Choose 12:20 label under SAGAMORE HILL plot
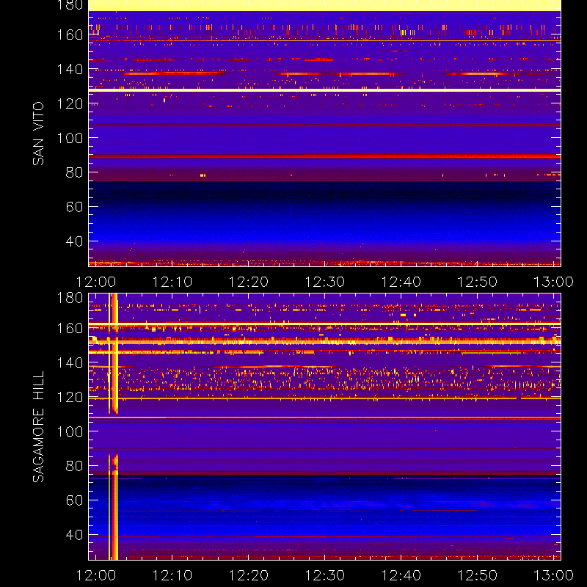This screenshot has width=587, height=587. 249,575
